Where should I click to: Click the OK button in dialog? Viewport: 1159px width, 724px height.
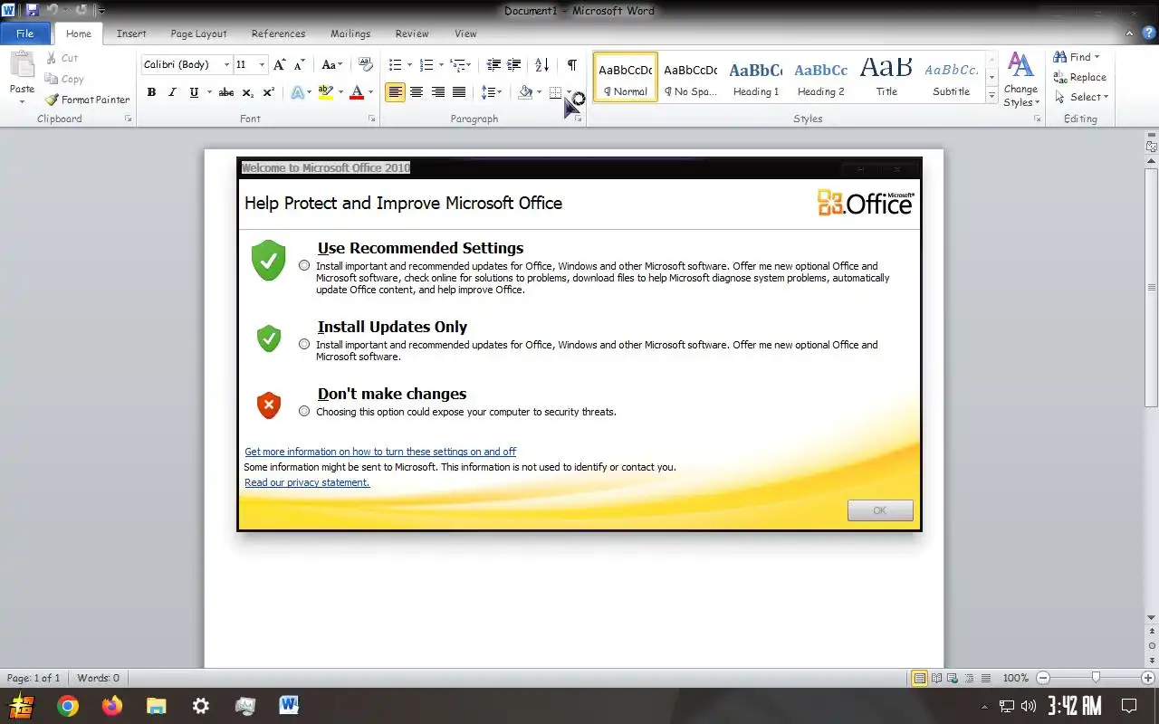tap(880, 510)
